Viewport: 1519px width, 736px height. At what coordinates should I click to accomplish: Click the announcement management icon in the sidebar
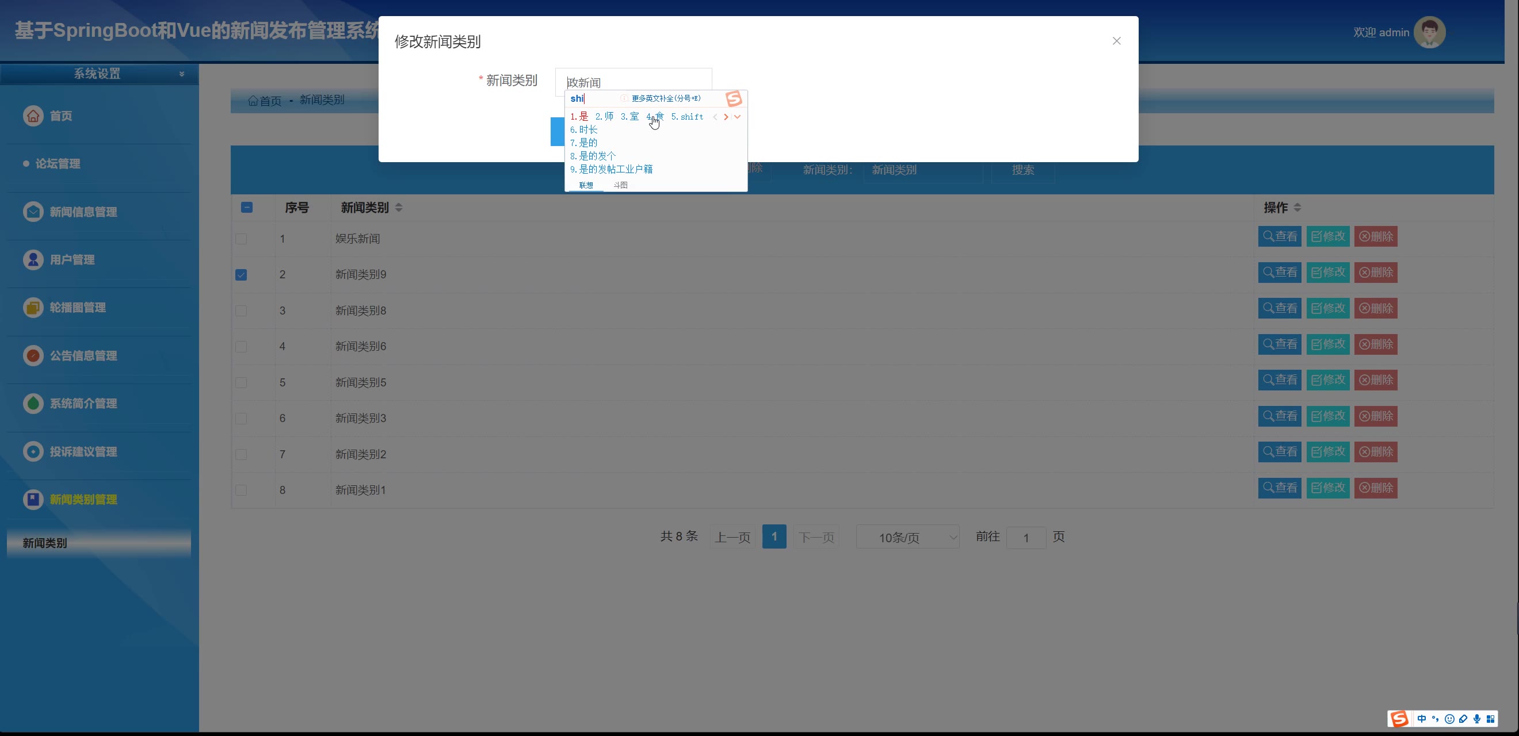[x=33, y=355]
